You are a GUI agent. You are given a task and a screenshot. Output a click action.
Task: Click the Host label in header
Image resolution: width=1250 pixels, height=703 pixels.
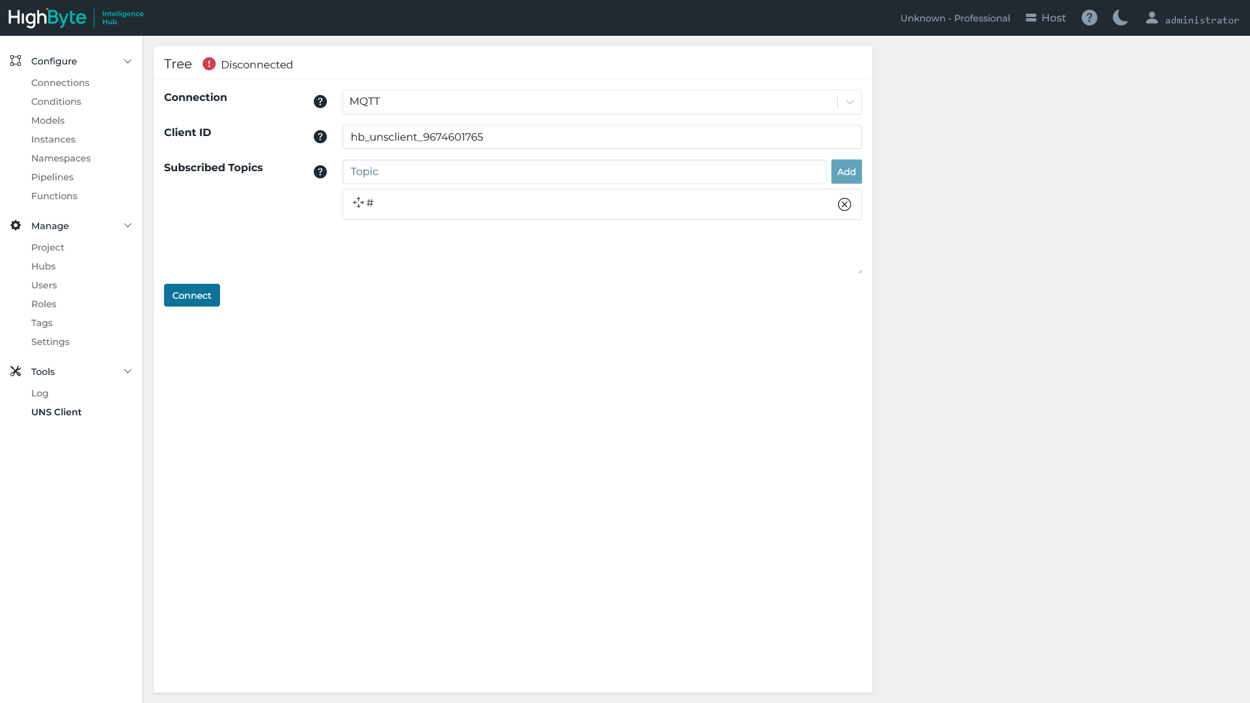click(x=1053, y=18)
